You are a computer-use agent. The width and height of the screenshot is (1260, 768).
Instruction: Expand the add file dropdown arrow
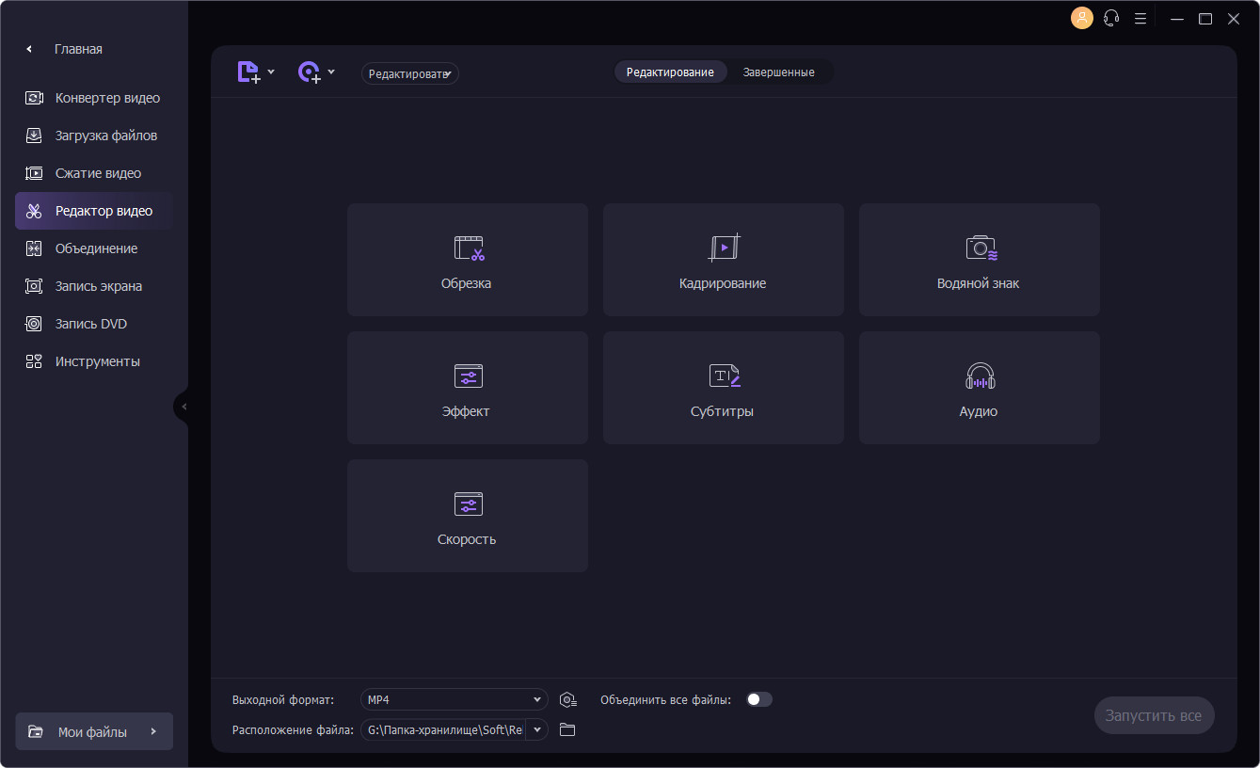pyautogui.click(x=271, y=72)
